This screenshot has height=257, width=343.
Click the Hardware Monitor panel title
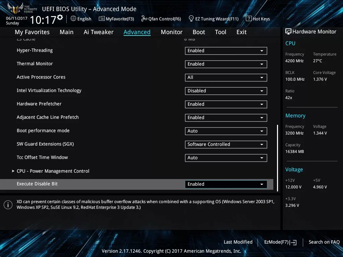314,32
